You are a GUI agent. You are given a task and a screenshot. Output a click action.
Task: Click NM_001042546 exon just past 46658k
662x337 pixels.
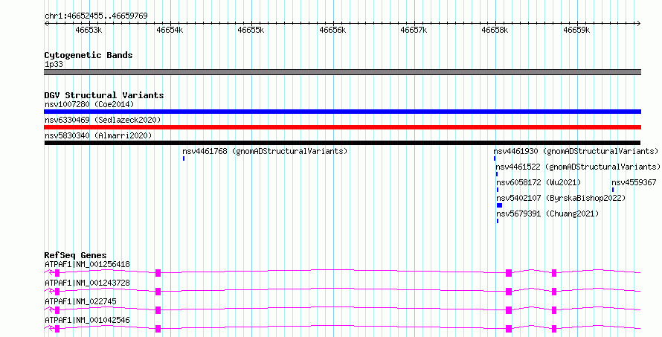coord(509,329)
